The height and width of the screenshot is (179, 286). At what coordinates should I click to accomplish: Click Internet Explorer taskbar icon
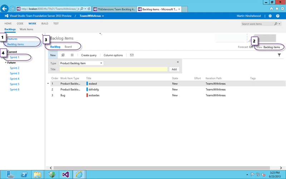[79, 175]
